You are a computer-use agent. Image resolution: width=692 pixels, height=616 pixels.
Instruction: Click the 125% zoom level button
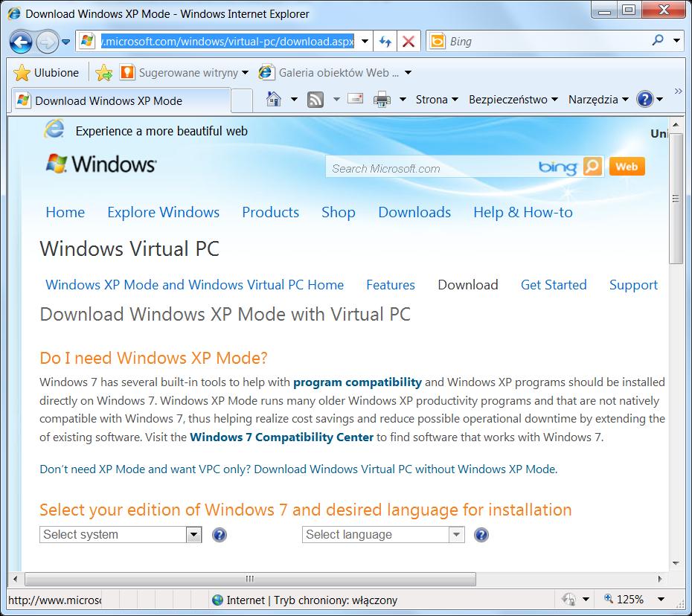tap(624, 599)
